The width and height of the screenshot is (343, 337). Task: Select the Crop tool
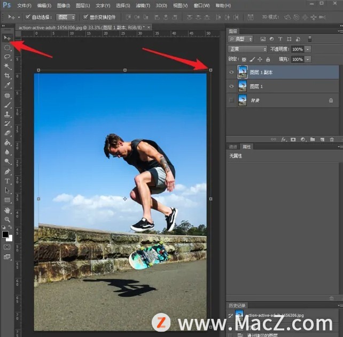pyautogui.click(x=7, y=76)
